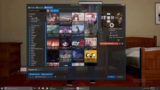Click the favorite star icon after rating

(118, 40)
